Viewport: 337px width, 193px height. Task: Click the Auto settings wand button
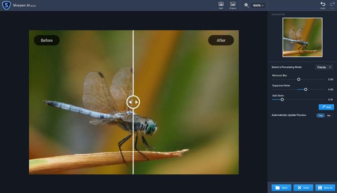pyautogui.click(x=326, y=107)
